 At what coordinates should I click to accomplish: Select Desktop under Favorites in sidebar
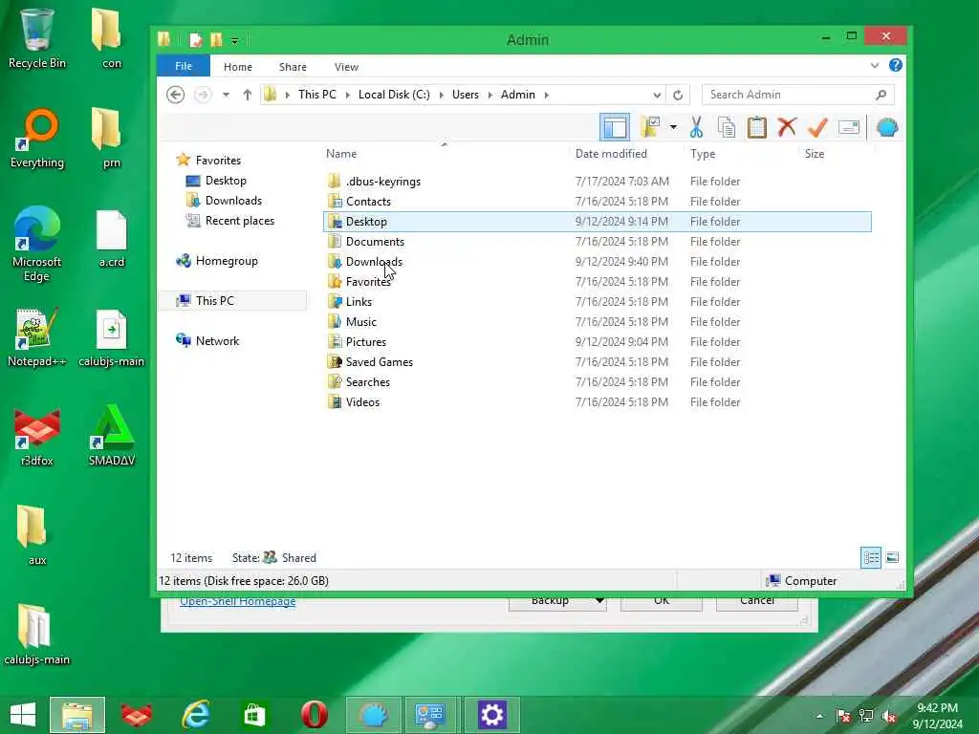coord(226,181)
